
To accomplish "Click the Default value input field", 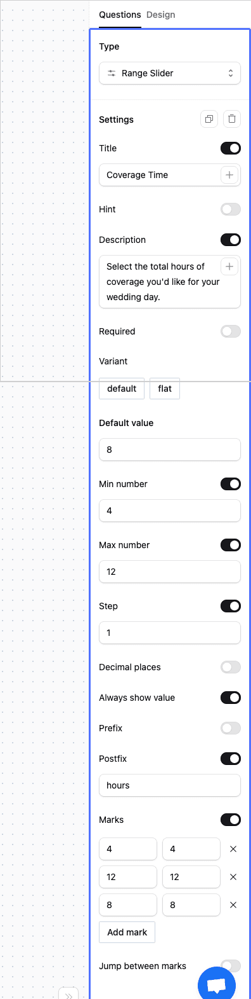I will (170, 450).
